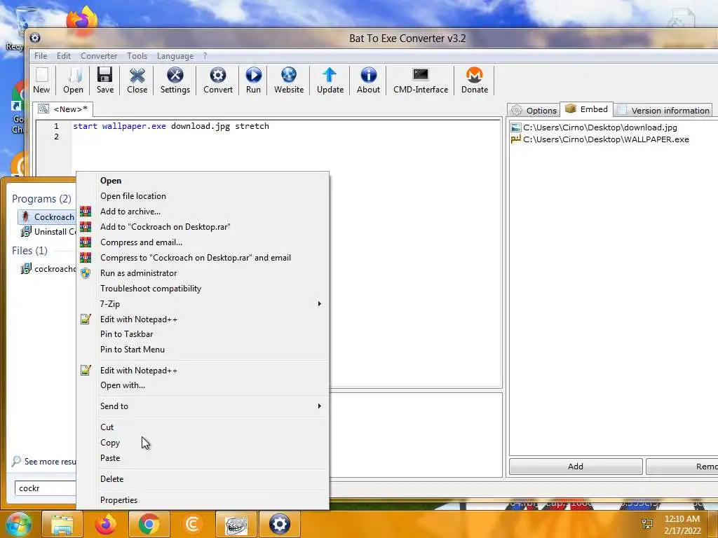
Task: Click the Close toolbar icon
Action: click(137, 81)
